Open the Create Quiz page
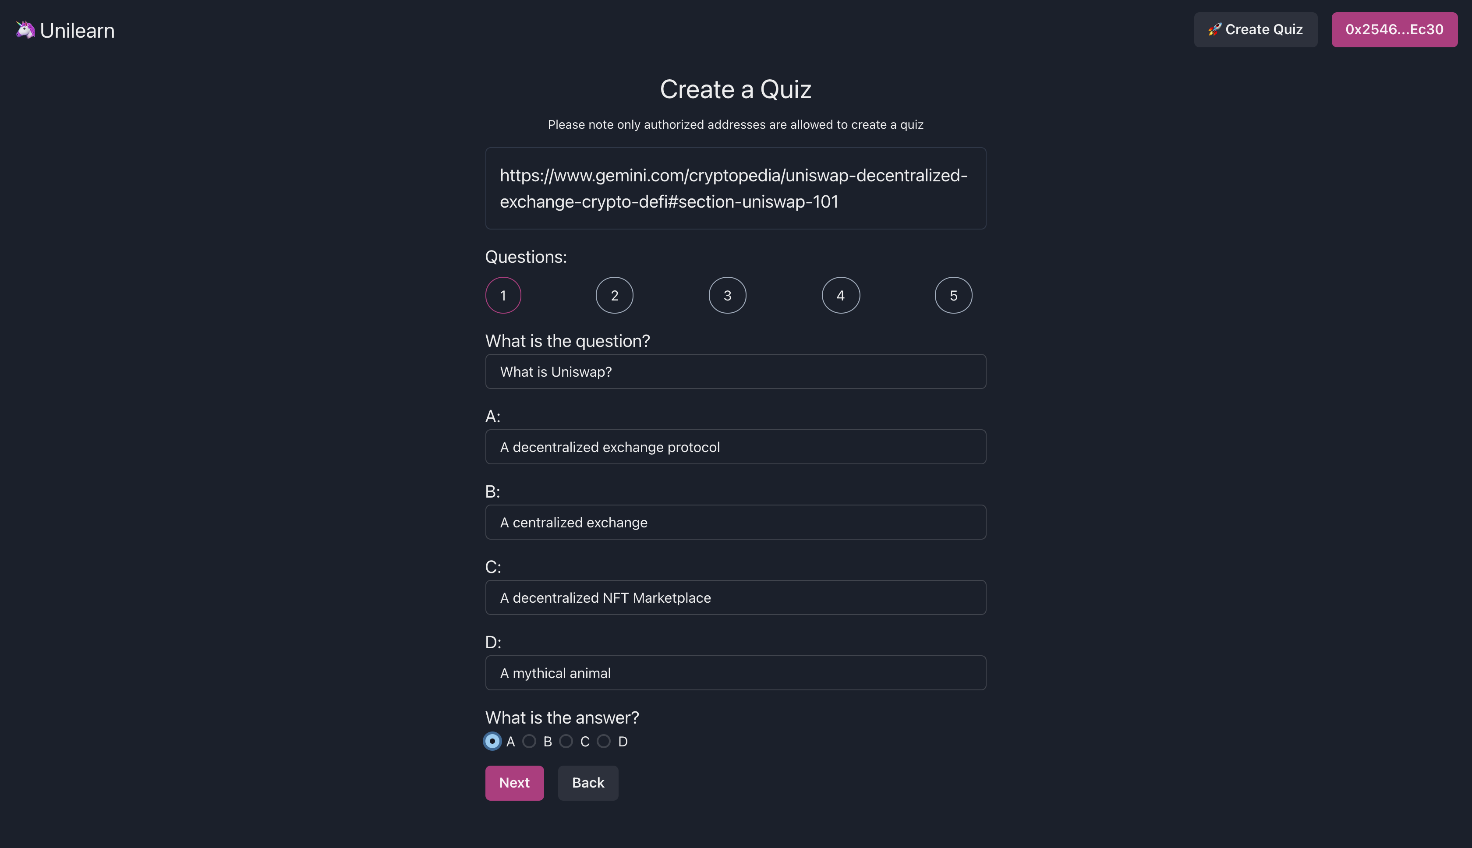 coord(1256,29)
